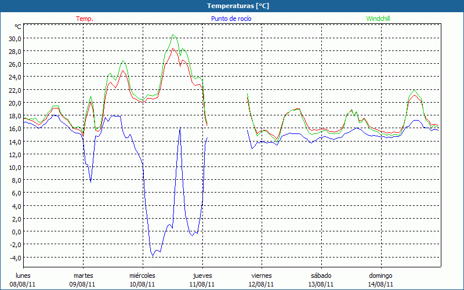Screen dimensions: 464x290
Task: Select the "lunes" day label
Action: [x=24, y=275]
